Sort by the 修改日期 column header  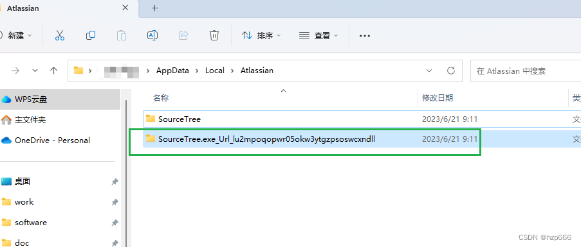[x=438, y=98]
